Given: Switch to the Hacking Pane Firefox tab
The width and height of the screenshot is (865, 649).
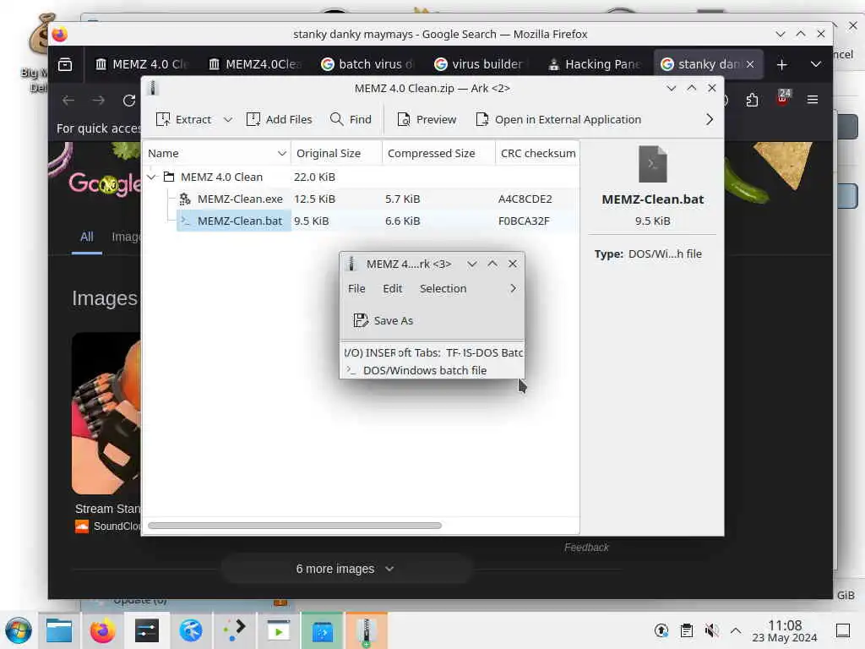Looking at the screenshot, I should (x=594, y=64).
